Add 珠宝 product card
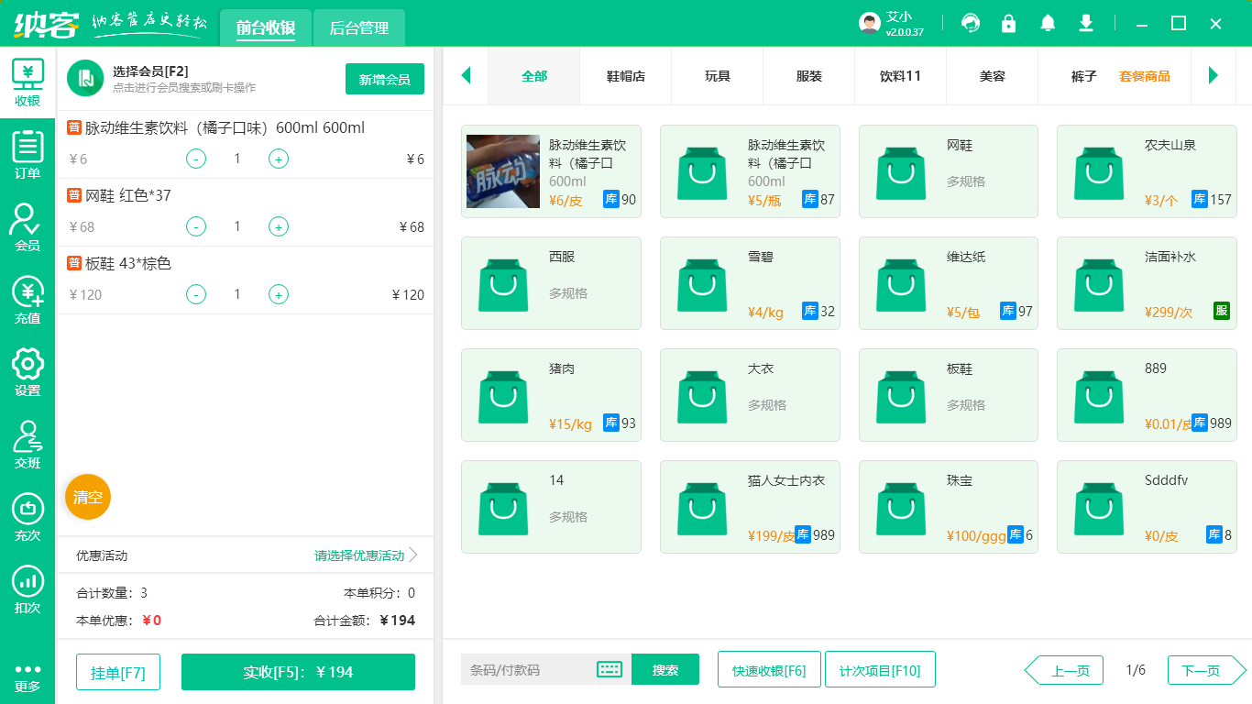The width and height of the screenshot is (1252, 704). click(949, 507)
